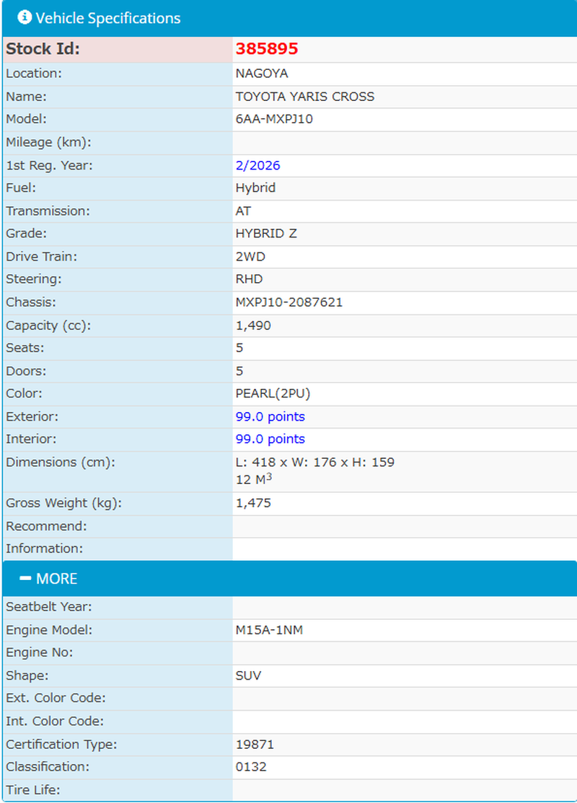This screenshot has height=803, width=577.
Task: Select the Doors value 5
Action: point(239,371)
